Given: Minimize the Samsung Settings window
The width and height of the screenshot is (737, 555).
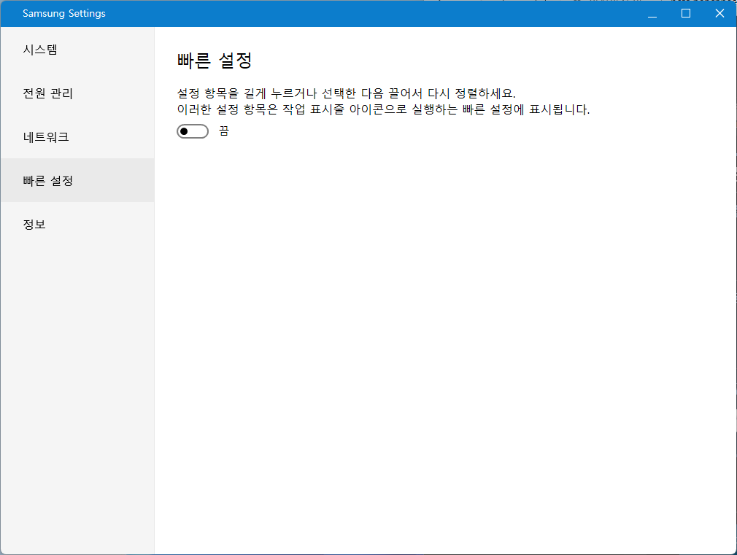Looking at the screenshot, I should pyautogui.click(x=652, y=14).
